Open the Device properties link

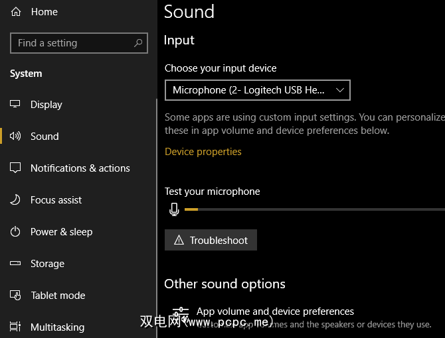pos(203,152)
